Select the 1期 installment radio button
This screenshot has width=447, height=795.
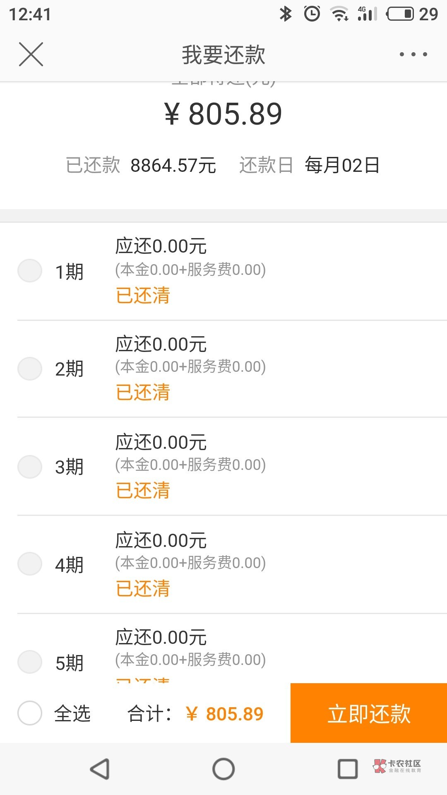30,271
